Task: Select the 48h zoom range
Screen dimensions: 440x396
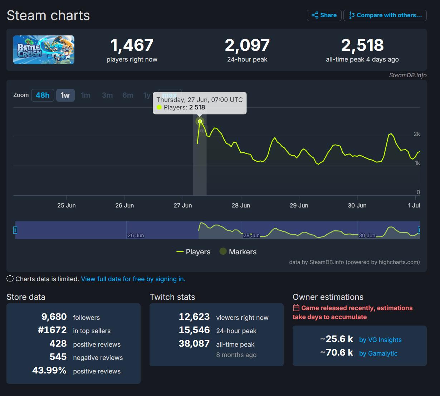Action: [43, 95]
